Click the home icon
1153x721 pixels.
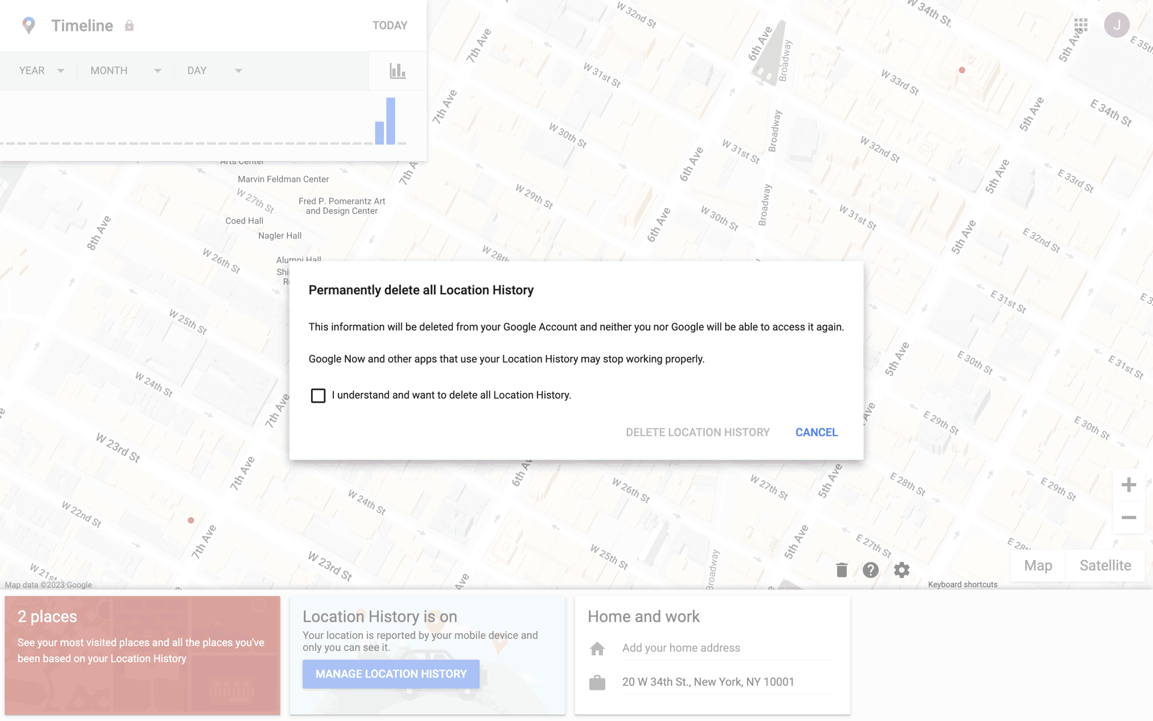pos(597,648)
